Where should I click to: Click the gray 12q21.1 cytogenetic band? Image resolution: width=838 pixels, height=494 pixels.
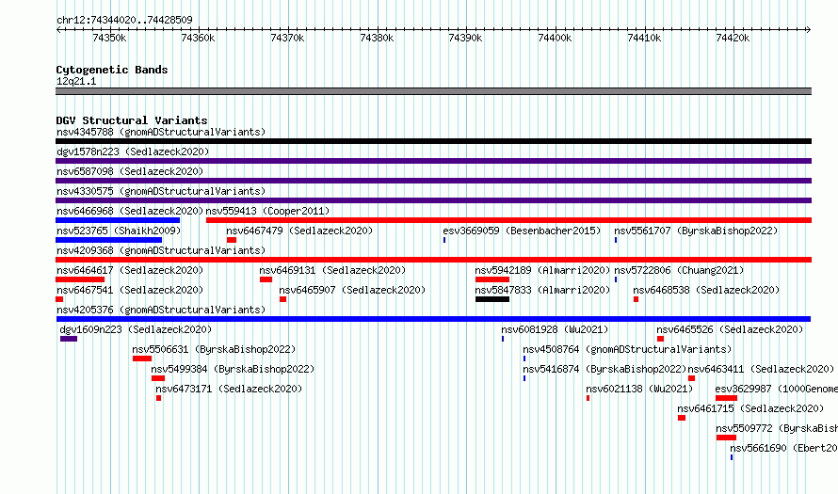(x=433, y=91)
